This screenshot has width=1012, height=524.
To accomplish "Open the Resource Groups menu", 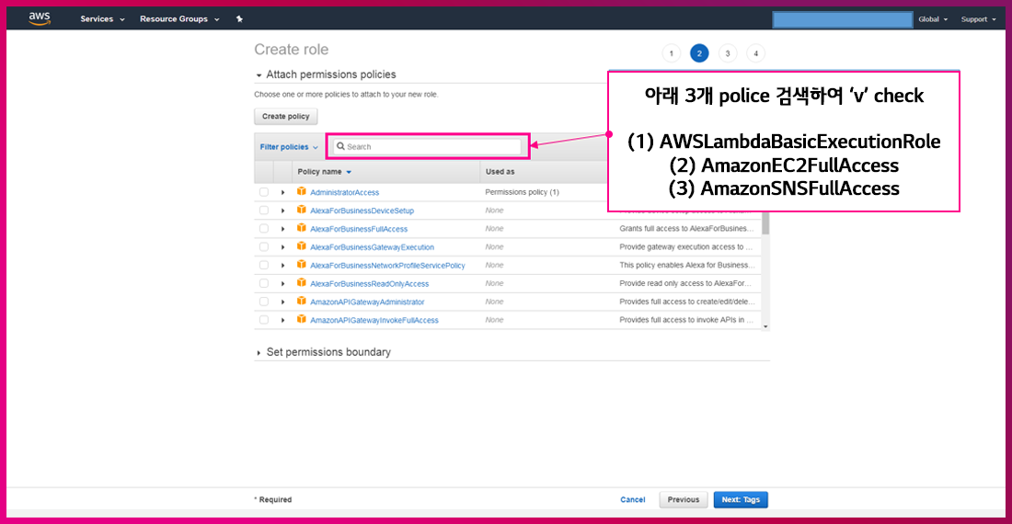I will pyautogui.click(x=179, y=18).
